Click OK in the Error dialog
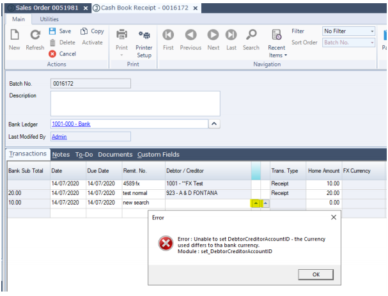Viewport: 388px width, 296px height. click(316, 274)
